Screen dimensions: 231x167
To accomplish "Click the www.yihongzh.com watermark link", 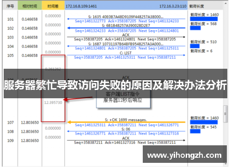I will click(184, 155).
